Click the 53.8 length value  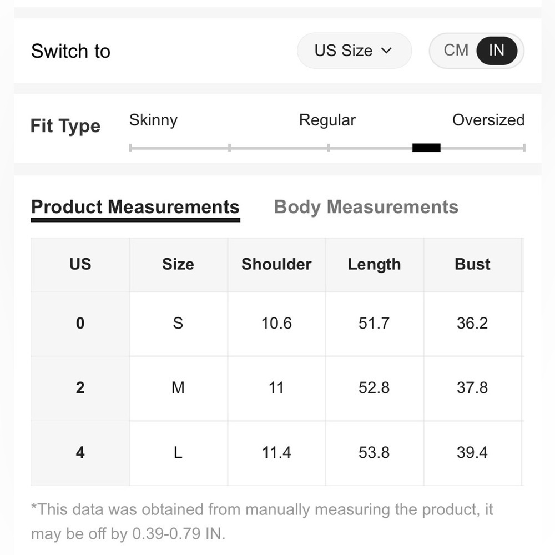[374, 452]
